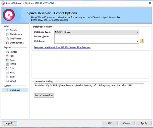
Task: Click the Export section header
Action: [7, 48]
